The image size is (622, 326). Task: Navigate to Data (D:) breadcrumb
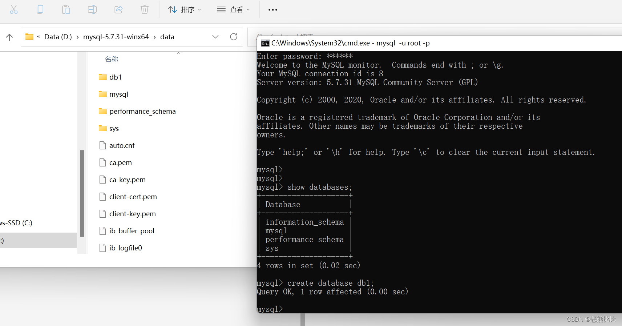[x=58, y=37]
